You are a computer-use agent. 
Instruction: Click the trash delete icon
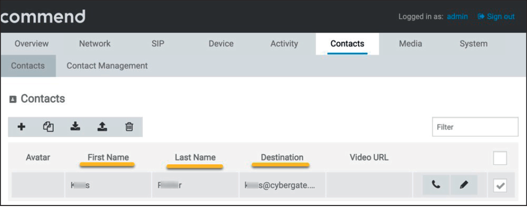pyautogui.click(x=129, y=127)
